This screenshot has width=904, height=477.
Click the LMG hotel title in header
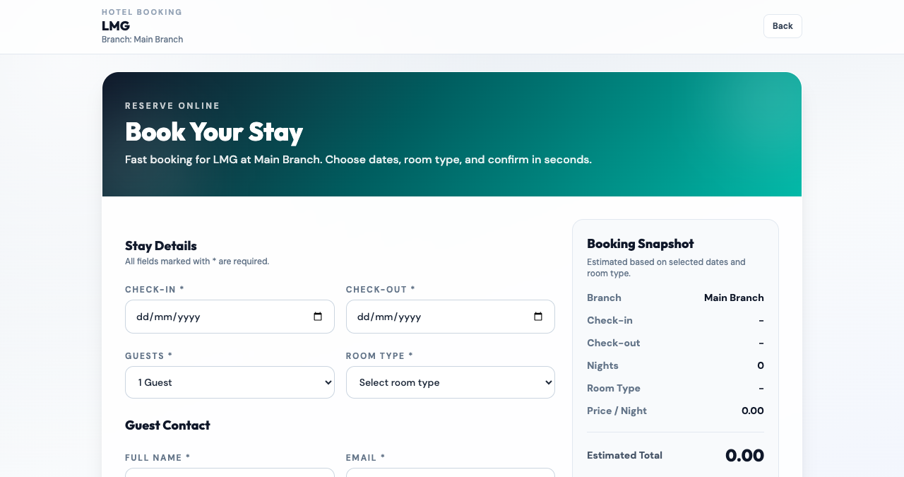click(x=116, y=26)
